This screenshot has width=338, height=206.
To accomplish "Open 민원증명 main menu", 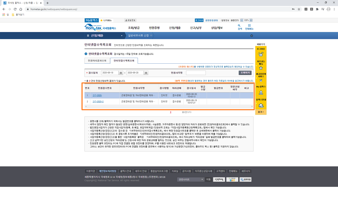I will point(154,28).
